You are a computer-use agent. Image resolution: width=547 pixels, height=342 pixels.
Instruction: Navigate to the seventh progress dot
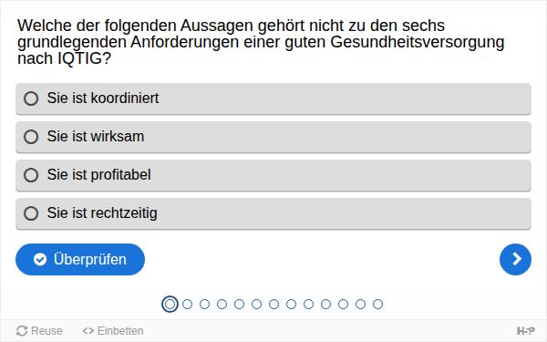point(273,304)
